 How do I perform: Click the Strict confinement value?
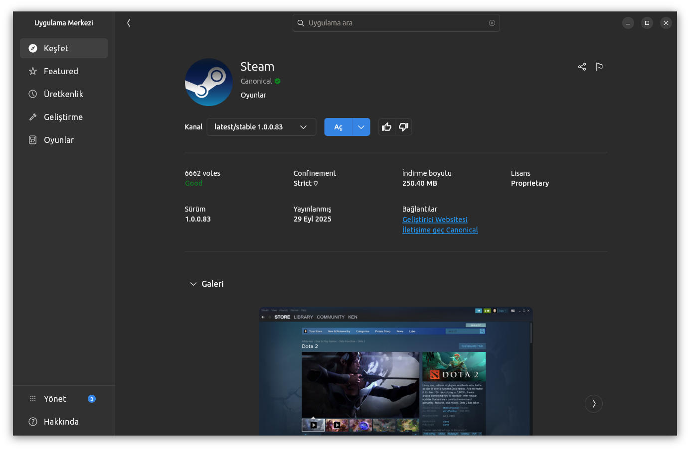point(303,183)
